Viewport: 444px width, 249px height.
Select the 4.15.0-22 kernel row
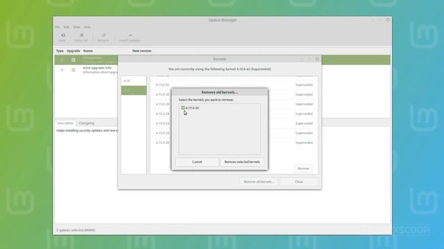coord(234,133)
